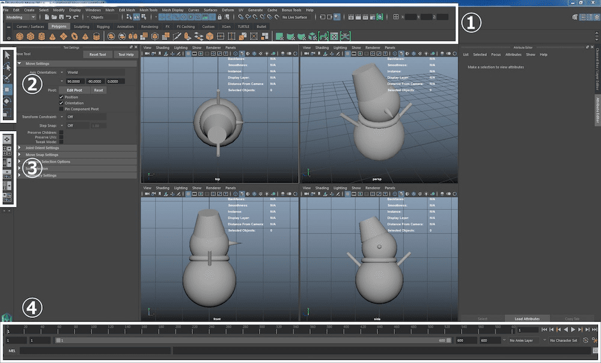Image resolution: width=601 pixels, height=363 pixels.
Task: Create a polygon sphere from the shelf
Action: click(20, 37)
